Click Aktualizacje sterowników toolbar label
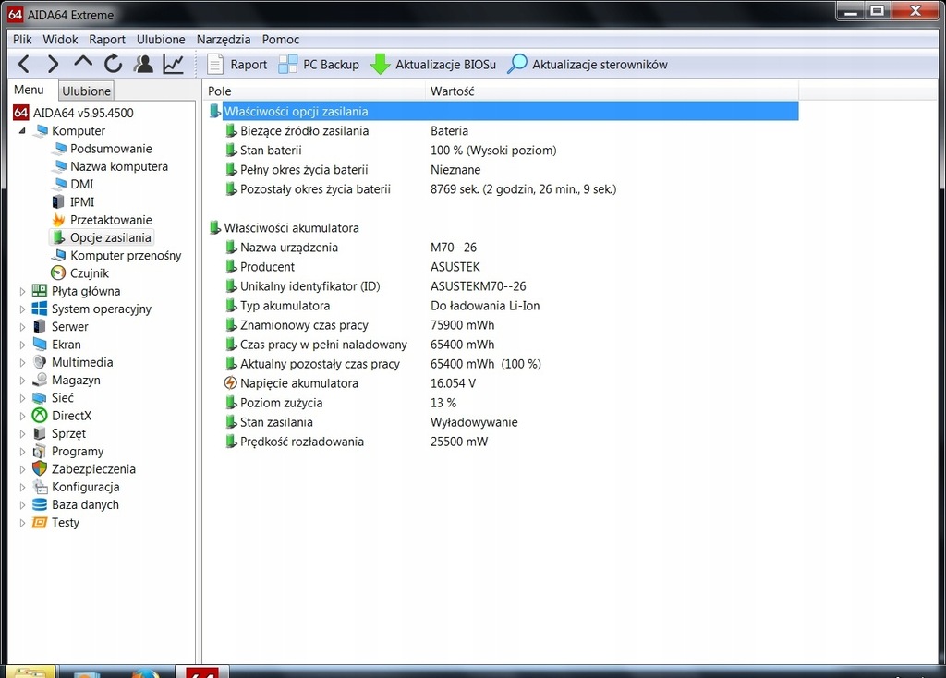This screenshot has height=678, width=946. point(600,65)
